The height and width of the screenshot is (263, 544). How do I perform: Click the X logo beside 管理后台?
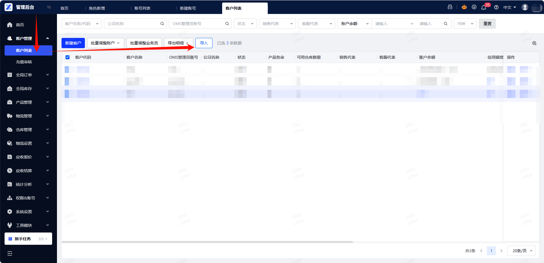pyautogui.click(x=9, y=7)
